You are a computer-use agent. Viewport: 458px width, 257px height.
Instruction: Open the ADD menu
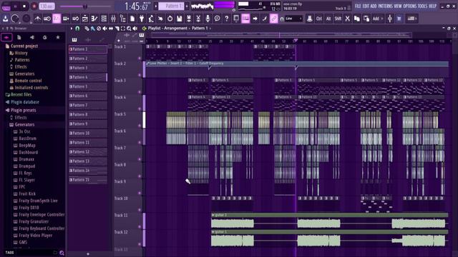tap(374, 6)
